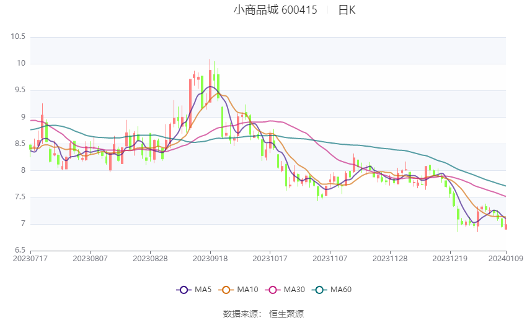Click x-axis date label 20230828
The height and width of the screenshot is (320, 527).
(150, 259)
